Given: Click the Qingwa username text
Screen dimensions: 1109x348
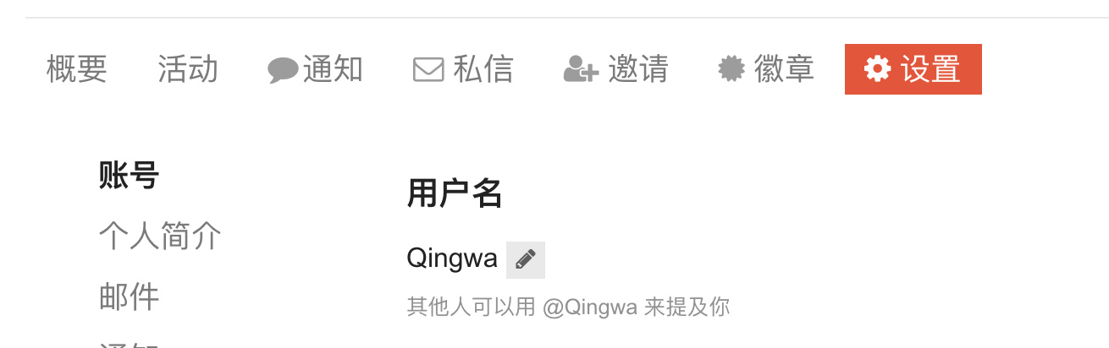Looking at the screenshot, I should [452, 259].
